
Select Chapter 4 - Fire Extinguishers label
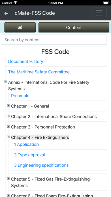tap(40, 138)
